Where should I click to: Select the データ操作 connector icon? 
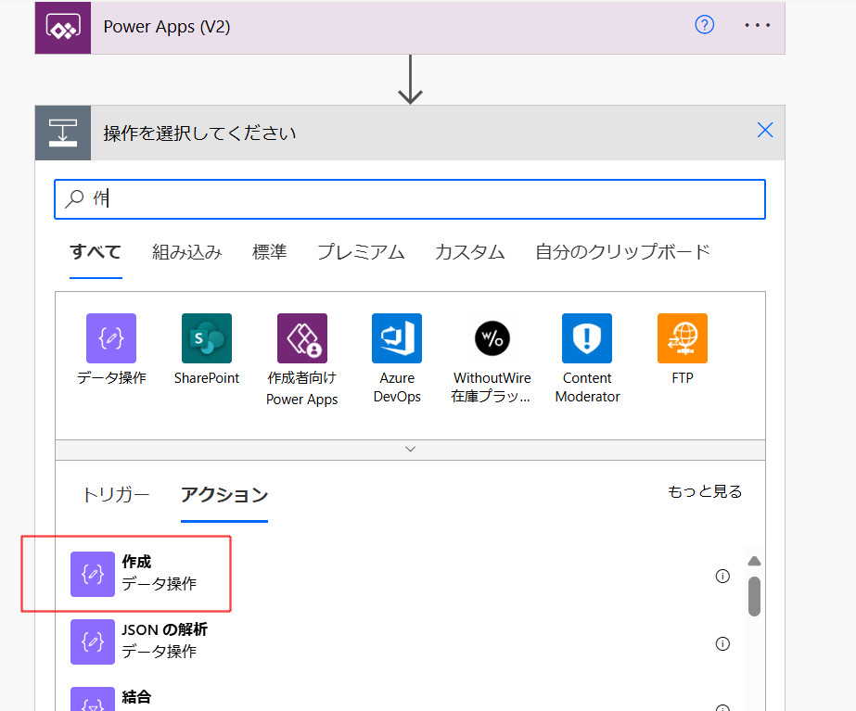111,338
